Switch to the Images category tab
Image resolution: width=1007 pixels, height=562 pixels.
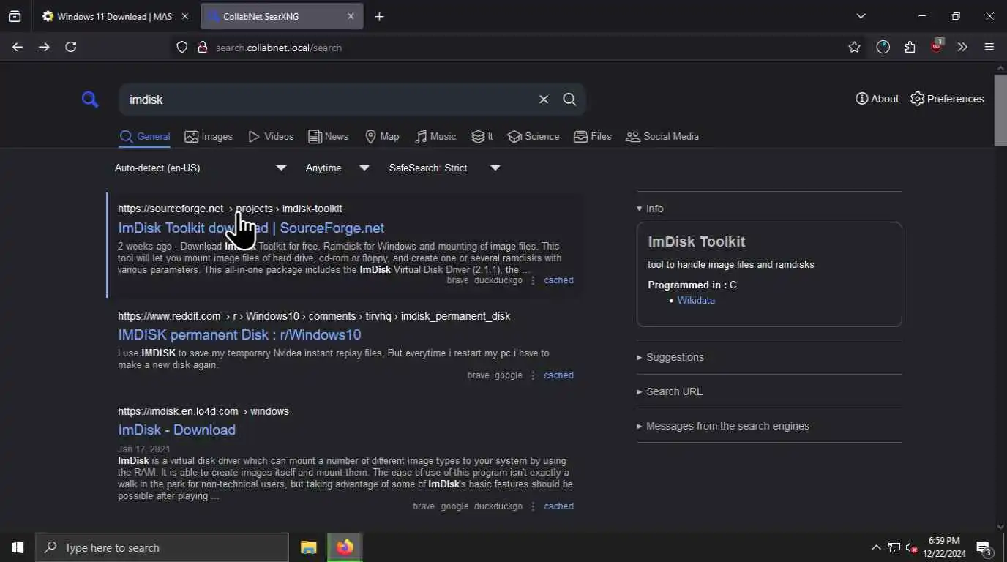pyautogui.click(x=209, y=137)
